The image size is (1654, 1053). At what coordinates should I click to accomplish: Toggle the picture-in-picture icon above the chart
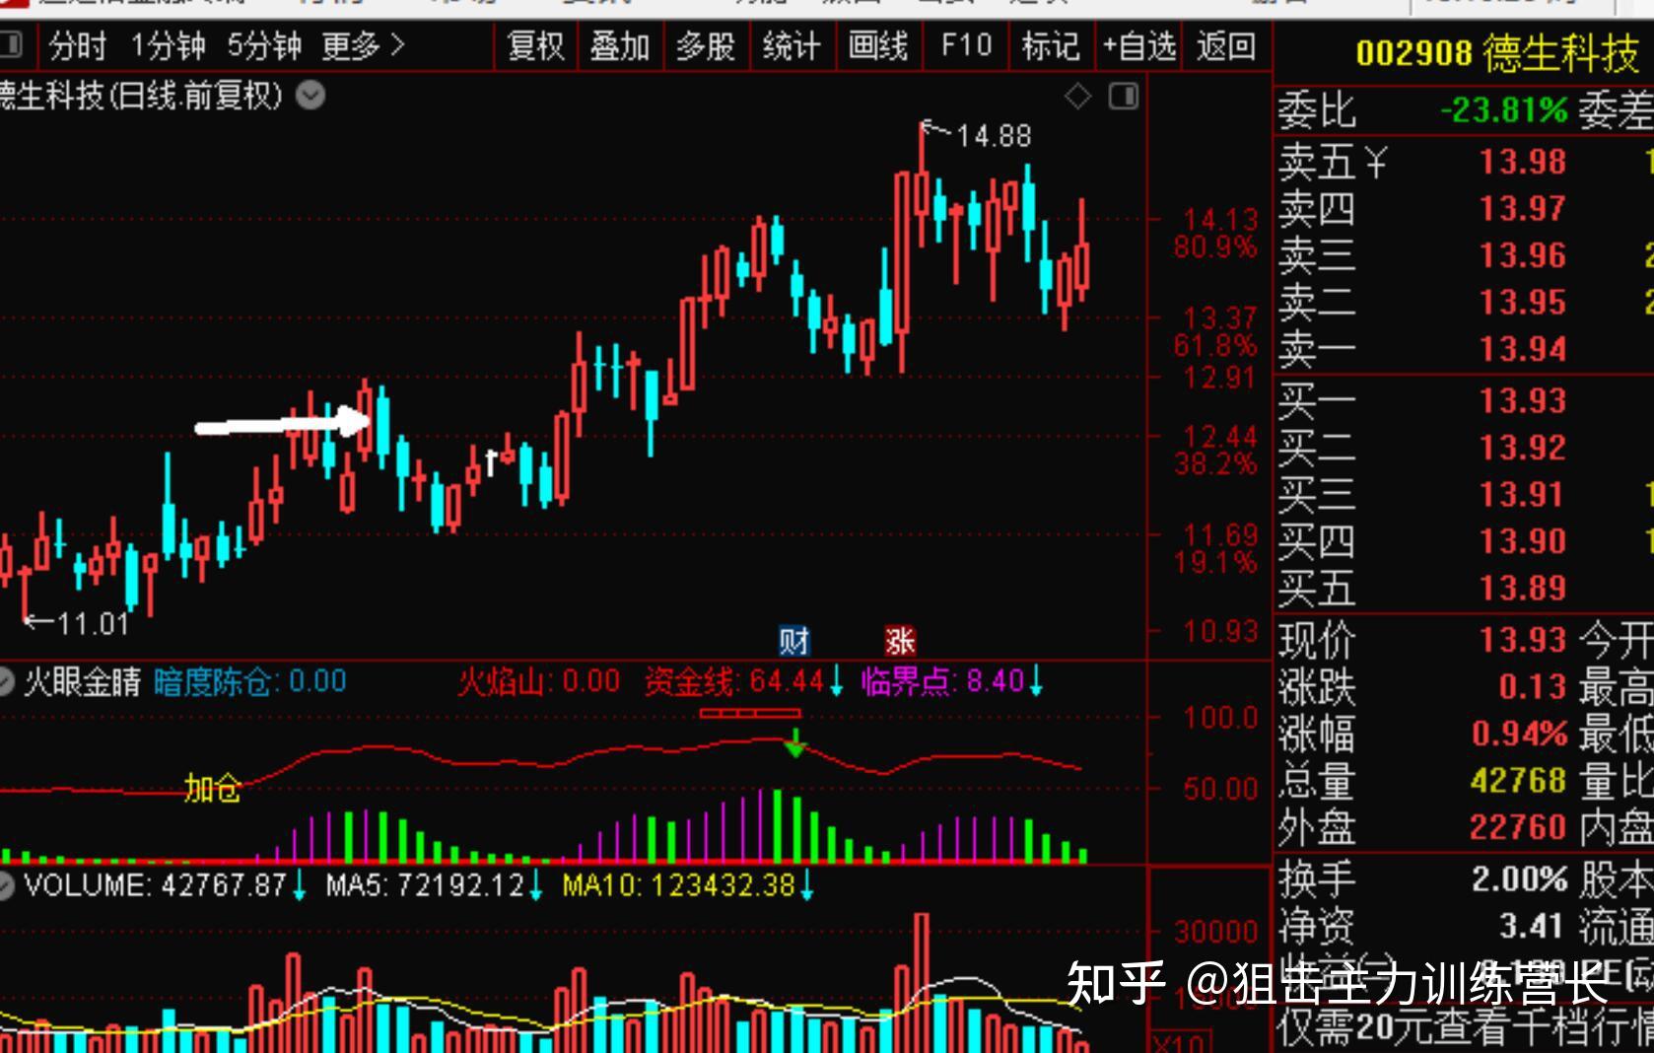(1122, 96)
